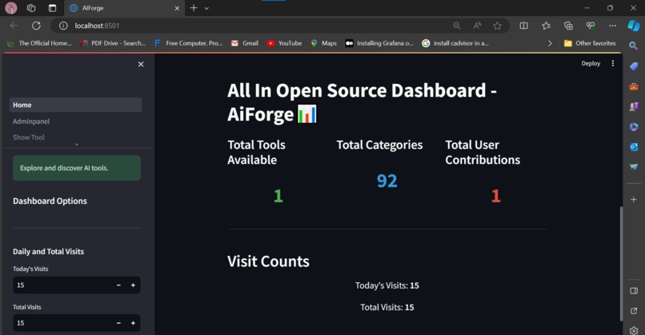
Task: Open the Streamlit three-dot main menu
Action: pos(613,63)
